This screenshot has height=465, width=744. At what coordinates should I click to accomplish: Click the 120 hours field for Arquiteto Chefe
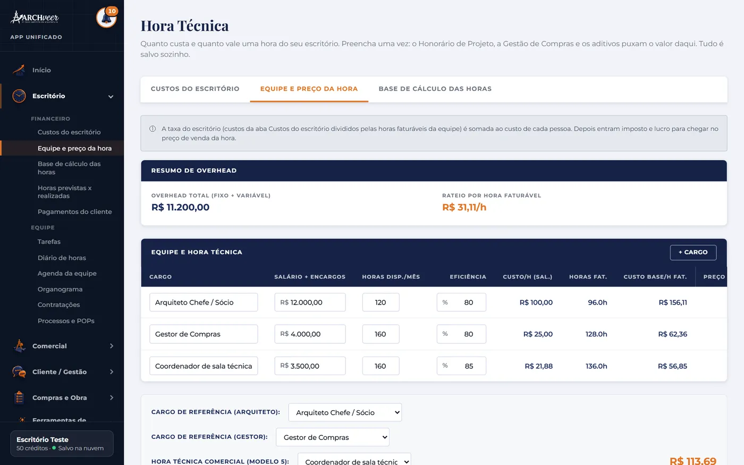(x=381, y=302)
